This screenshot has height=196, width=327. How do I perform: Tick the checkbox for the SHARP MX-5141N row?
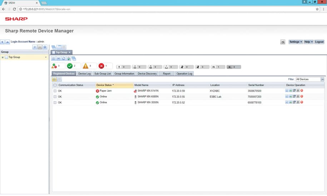(55, 91)
